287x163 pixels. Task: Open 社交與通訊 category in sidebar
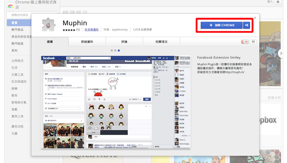tap(19, 81)
